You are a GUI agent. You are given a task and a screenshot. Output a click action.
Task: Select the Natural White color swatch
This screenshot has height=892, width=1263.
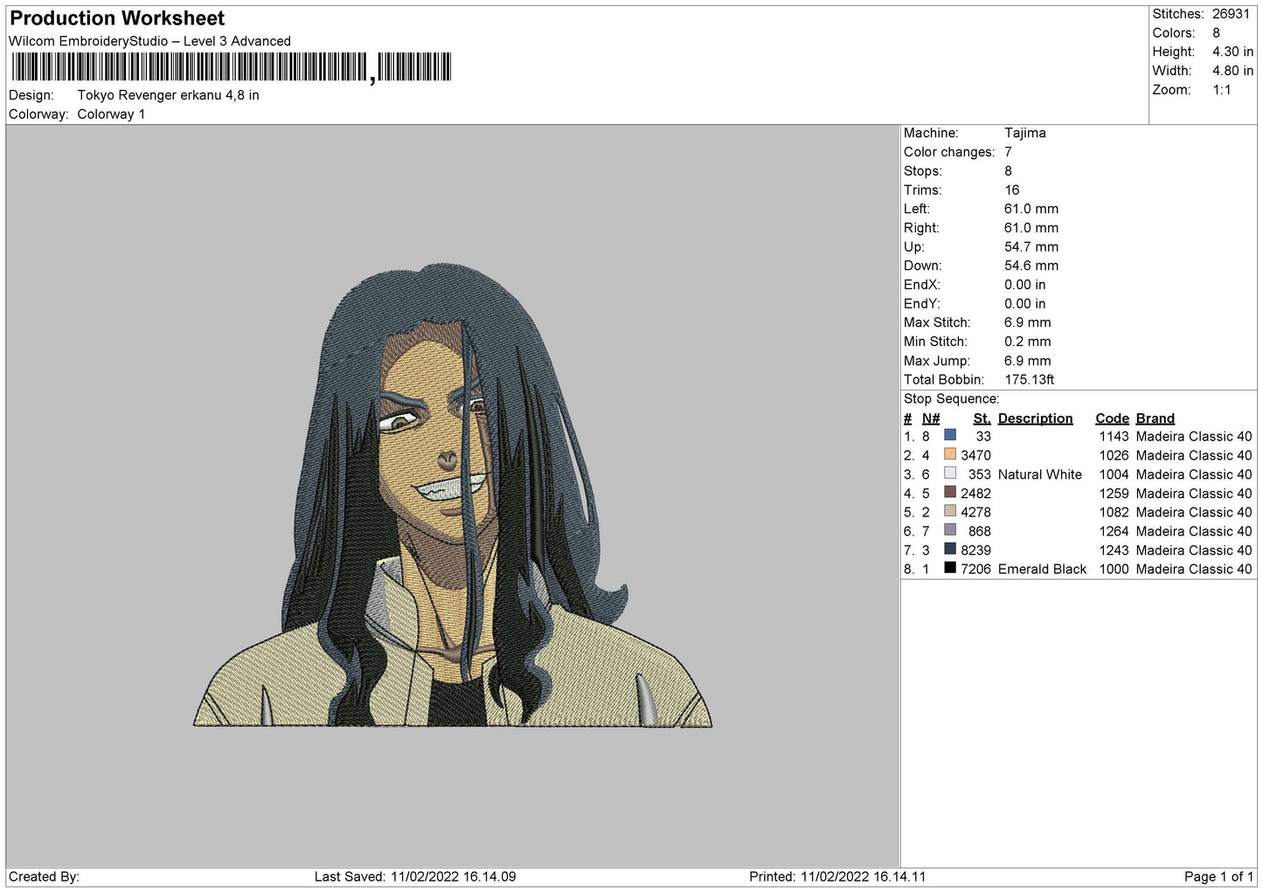pyautogui.click(x=950, y=473)
